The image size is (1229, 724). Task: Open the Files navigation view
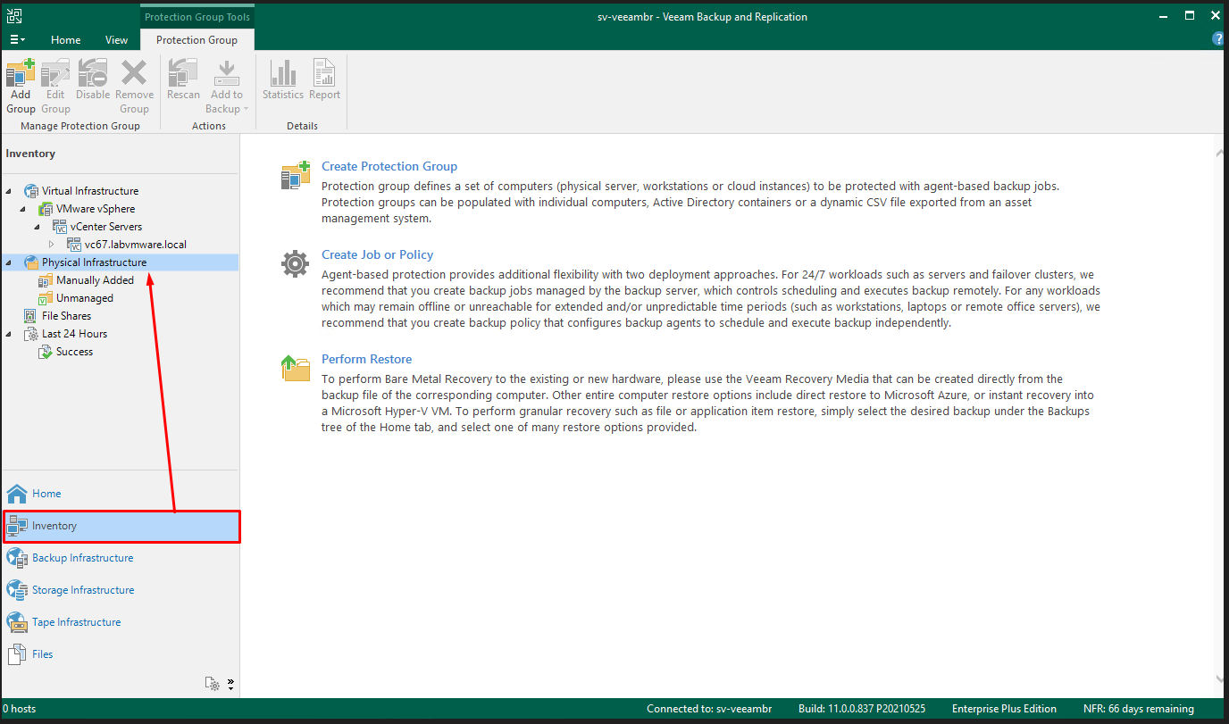click(x=121, y=654)
